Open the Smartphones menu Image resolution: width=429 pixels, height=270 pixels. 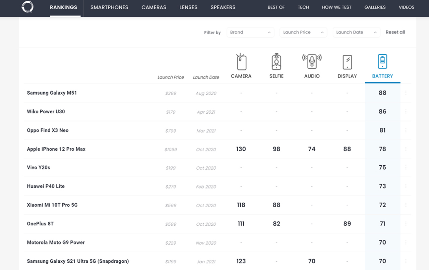coord(109,7)
